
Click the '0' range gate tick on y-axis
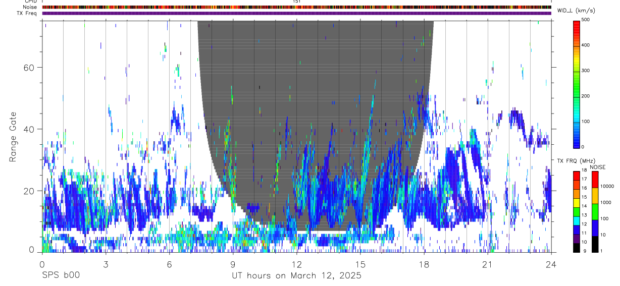tap(32, 251)
